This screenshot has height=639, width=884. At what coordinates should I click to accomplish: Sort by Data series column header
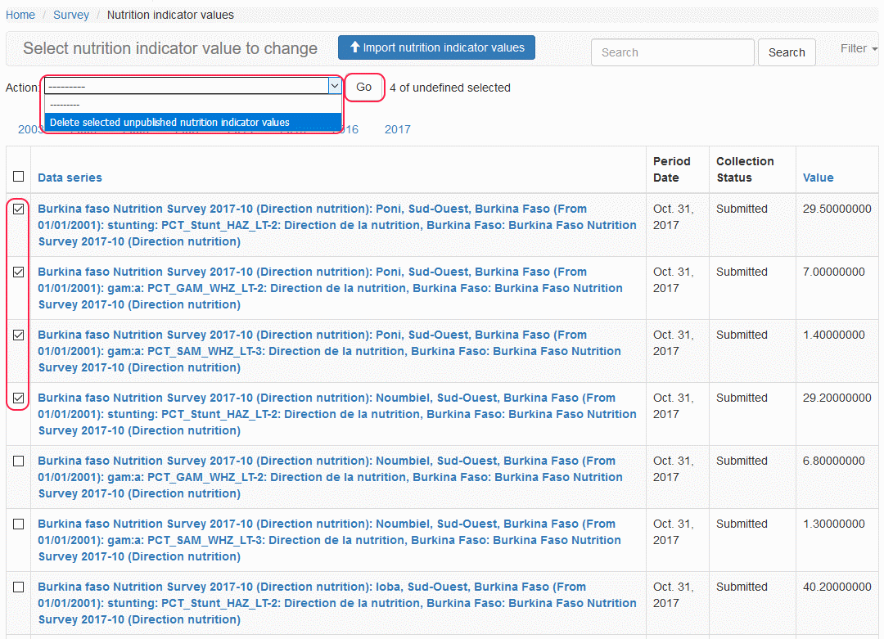(70, 178)
